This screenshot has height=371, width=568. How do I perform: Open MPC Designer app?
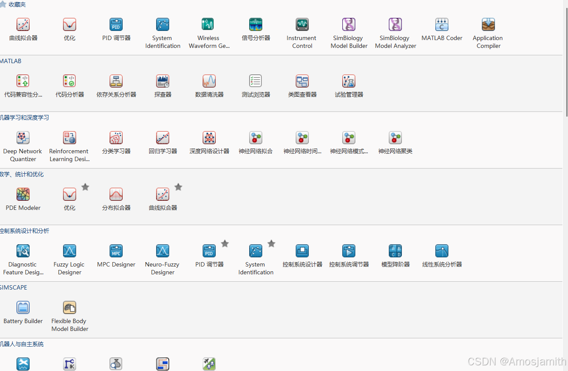click(x=116, y=256)
